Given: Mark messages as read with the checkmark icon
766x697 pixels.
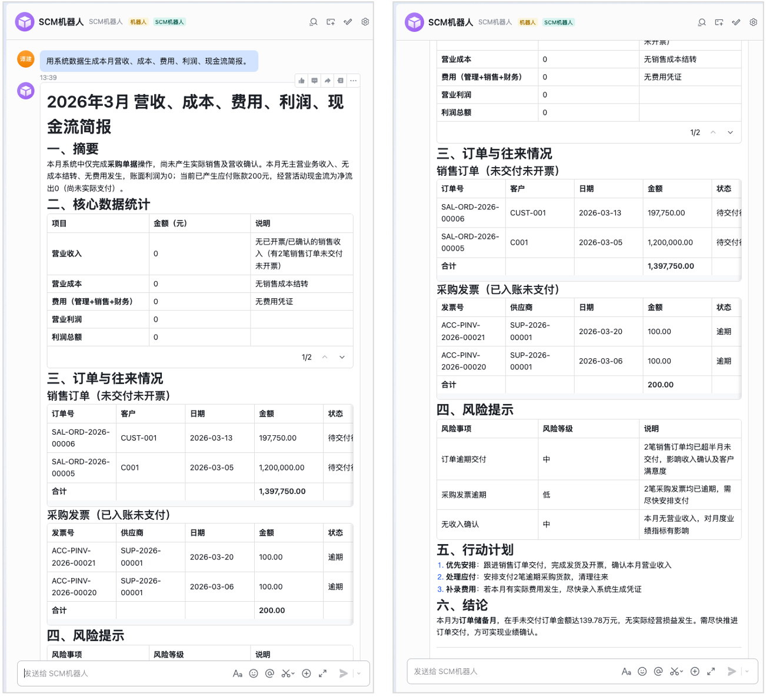Looking at the screenshot, I should click(x=347, y=22).
